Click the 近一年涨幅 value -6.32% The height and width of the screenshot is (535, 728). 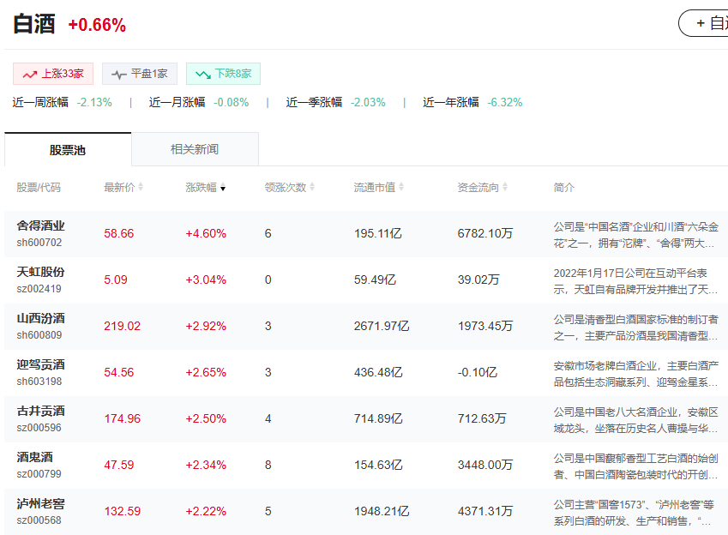[505, 102]
